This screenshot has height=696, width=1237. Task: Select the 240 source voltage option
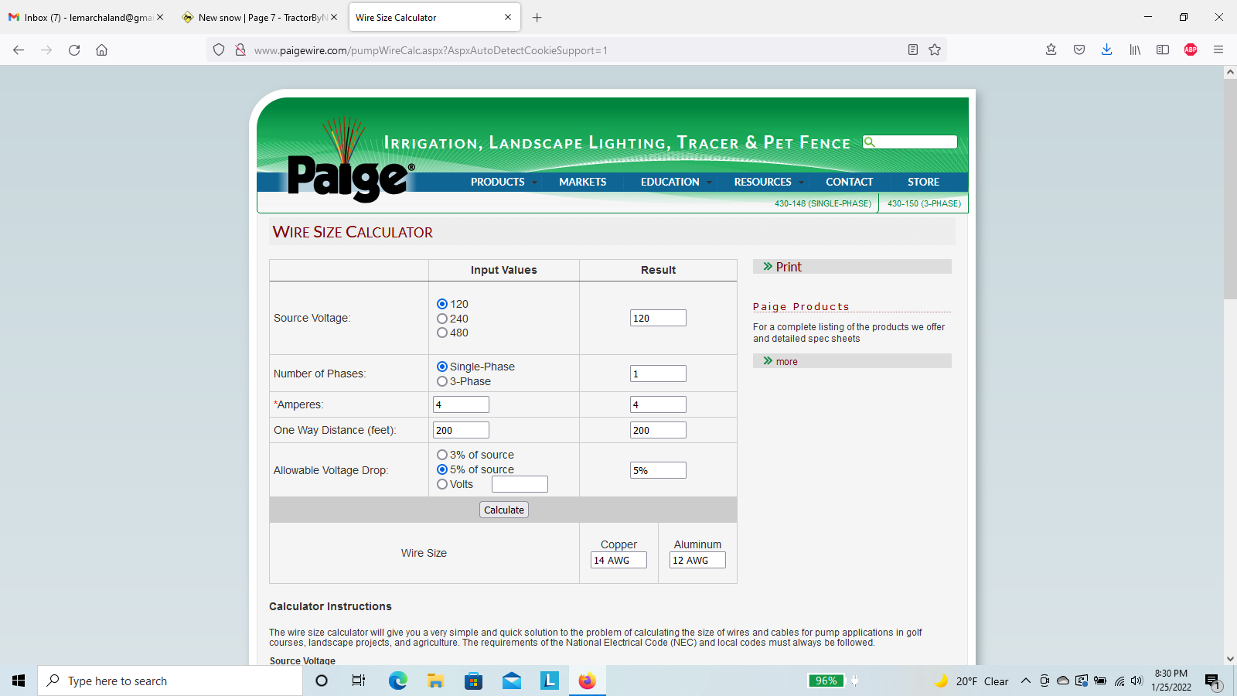click(x=442, y=319)
